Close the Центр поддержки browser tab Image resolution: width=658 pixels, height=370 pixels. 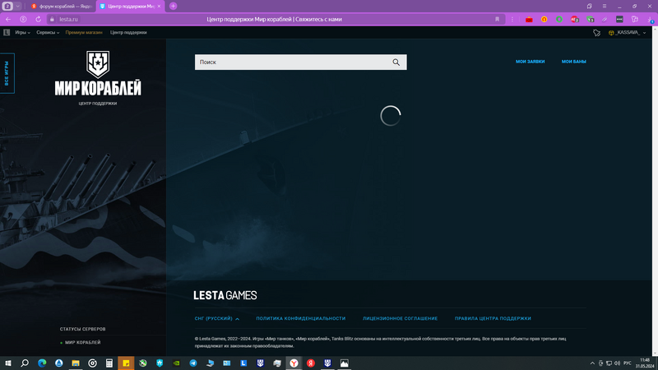[159, 7]
